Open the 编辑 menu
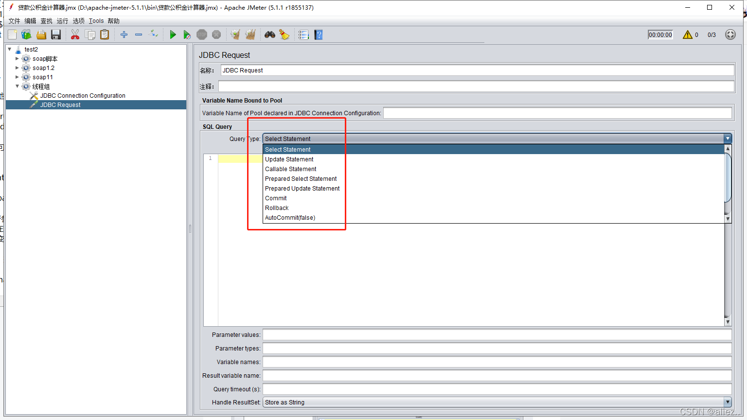 (30, 21)
